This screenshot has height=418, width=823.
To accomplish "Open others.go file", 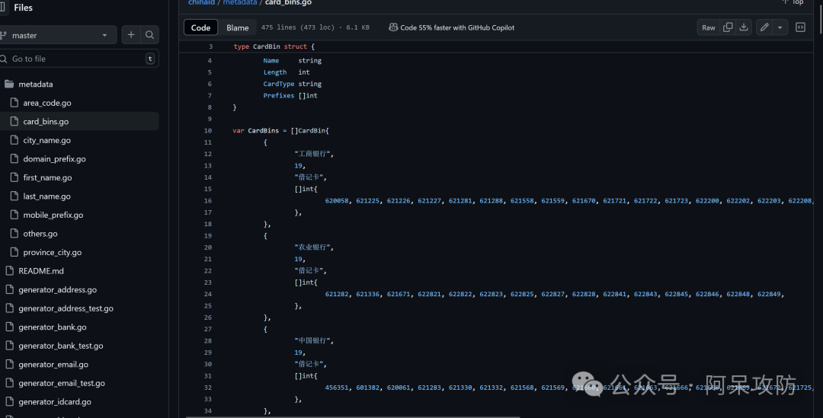I will pos(40,234).
